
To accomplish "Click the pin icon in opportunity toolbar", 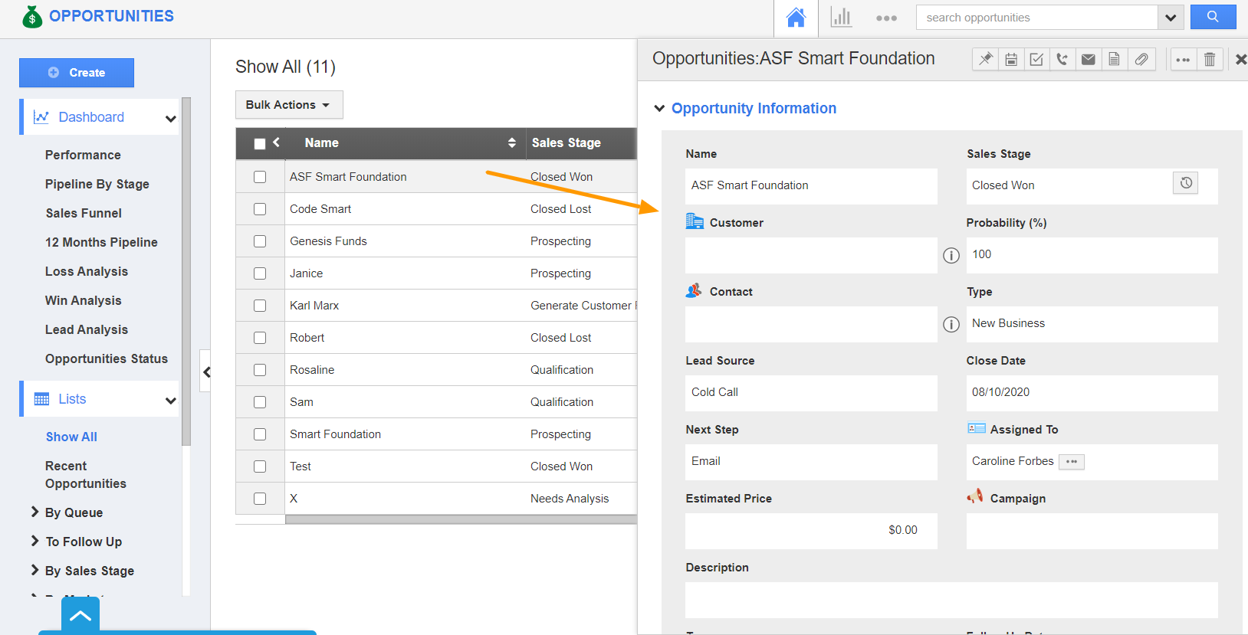I will [985, 59].
